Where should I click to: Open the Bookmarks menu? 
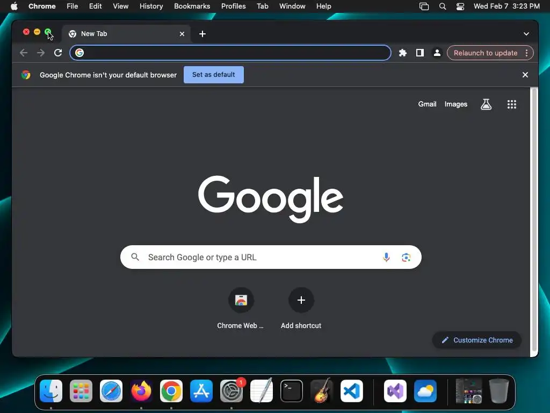(192, 6)
